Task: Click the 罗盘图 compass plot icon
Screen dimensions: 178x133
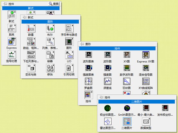Action: [x=89, y=81]
